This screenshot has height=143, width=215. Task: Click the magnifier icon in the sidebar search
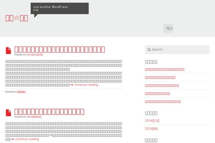coord(149,50)
